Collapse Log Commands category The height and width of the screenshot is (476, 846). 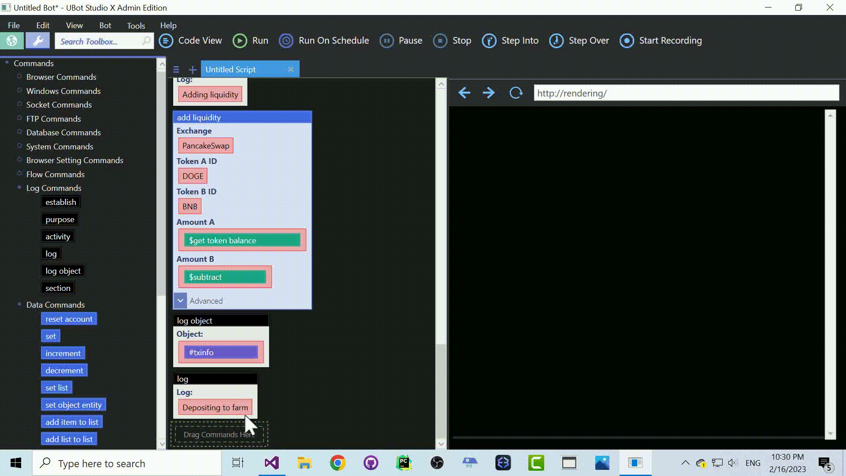(19, 188)
